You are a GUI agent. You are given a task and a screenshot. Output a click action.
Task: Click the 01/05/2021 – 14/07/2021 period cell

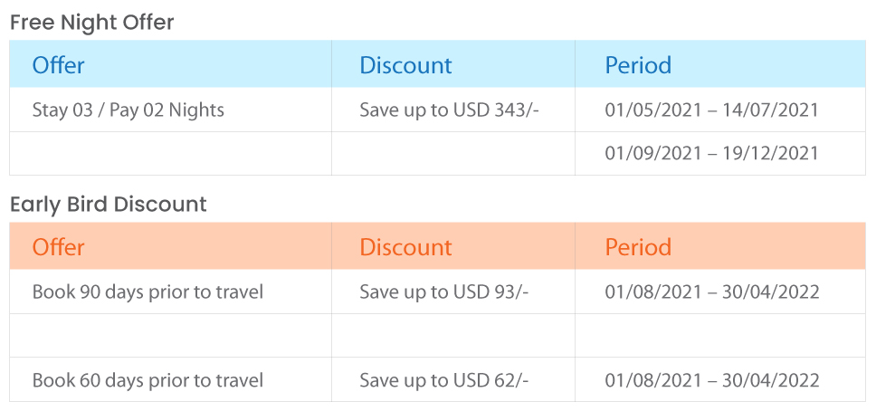pyautogui.click(x=711, y=110)
